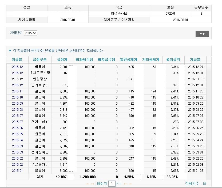Viewport: 222px width, 188px height.
Task: Open the 2015.09 salary details link
Action: pos(17,103)
